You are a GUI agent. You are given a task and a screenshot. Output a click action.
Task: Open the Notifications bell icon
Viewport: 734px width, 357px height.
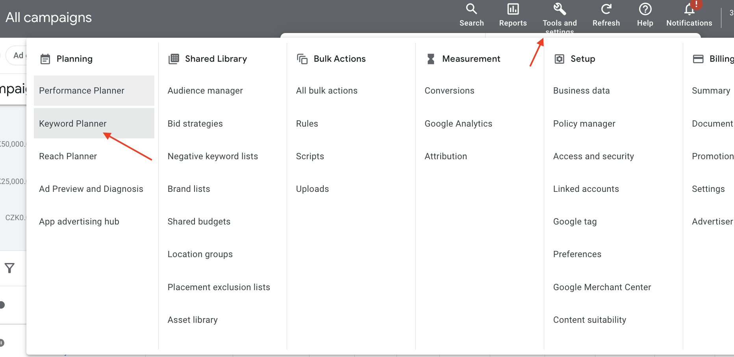[689, 9]
